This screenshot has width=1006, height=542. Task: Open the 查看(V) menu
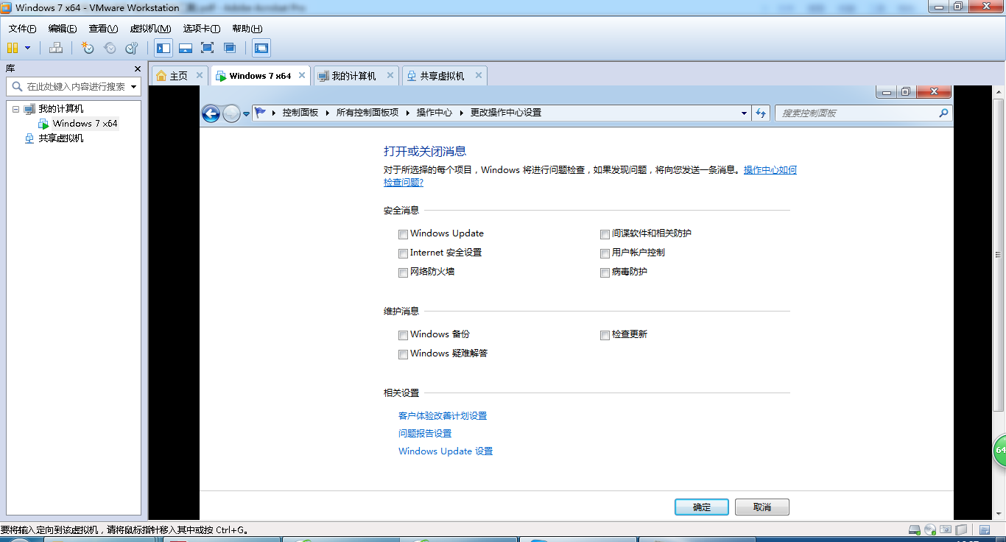(x=103, y=29)
